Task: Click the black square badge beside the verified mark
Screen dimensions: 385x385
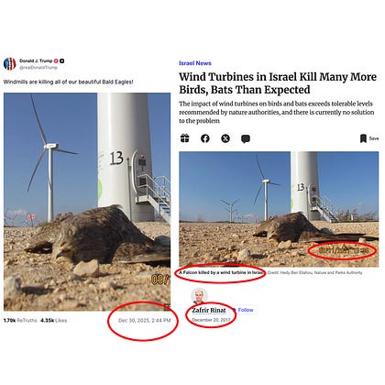Action: pyautogui.click(x=62, y=60)
